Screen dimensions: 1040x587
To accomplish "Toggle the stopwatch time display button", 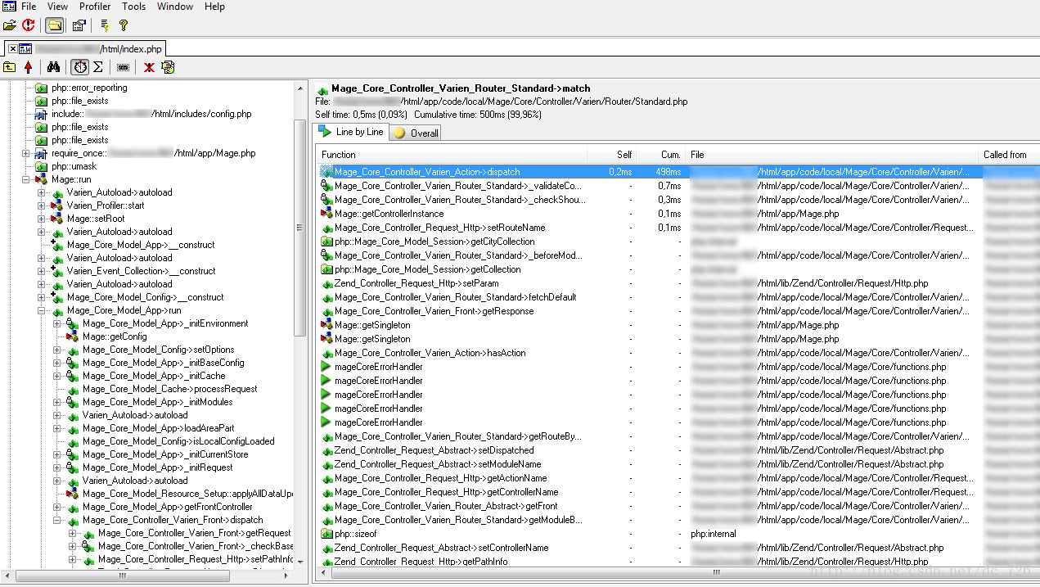I will pyautogui.click(x=79, y=67).
